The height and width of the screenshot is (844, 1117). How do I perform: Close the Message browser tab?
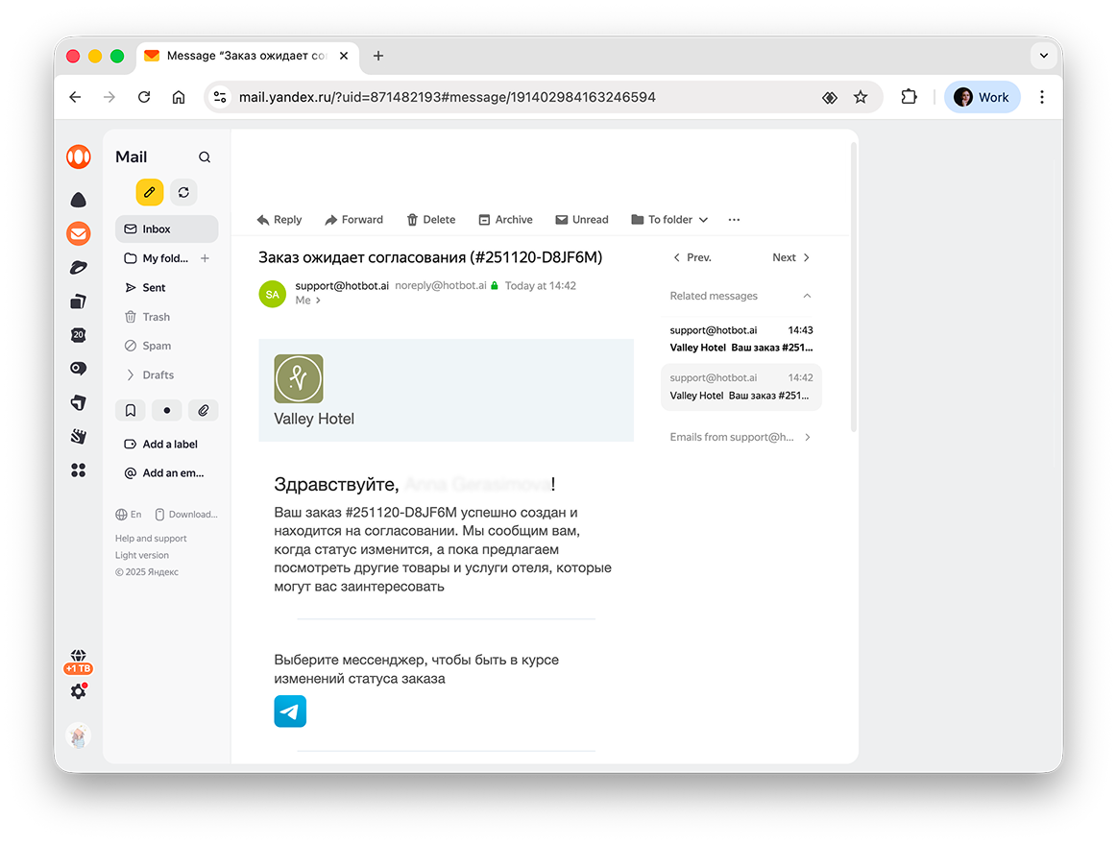point(344,56)
